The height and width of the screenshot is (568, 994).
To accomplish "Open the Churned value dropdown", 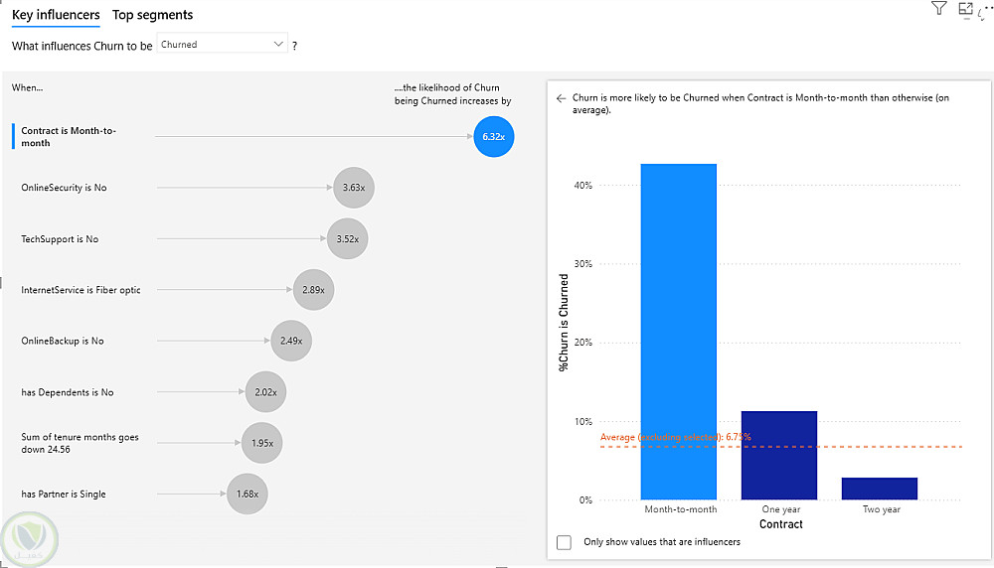I will (223, 45).
